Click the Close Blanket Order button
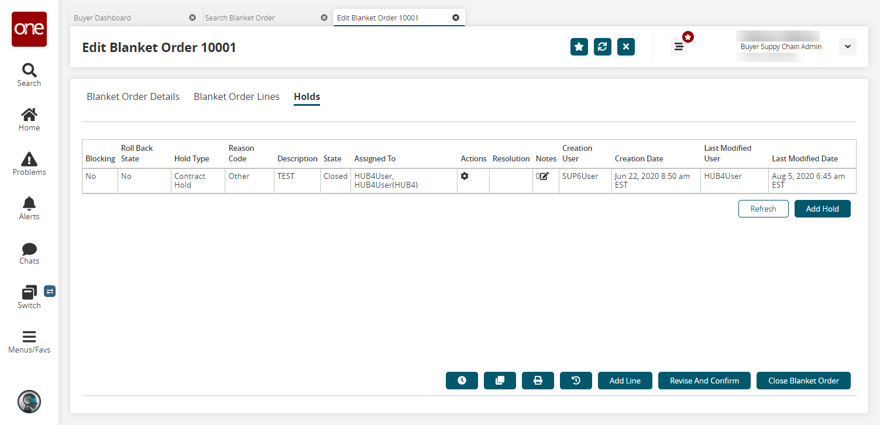The image size is (880, 425). (803, 381)
